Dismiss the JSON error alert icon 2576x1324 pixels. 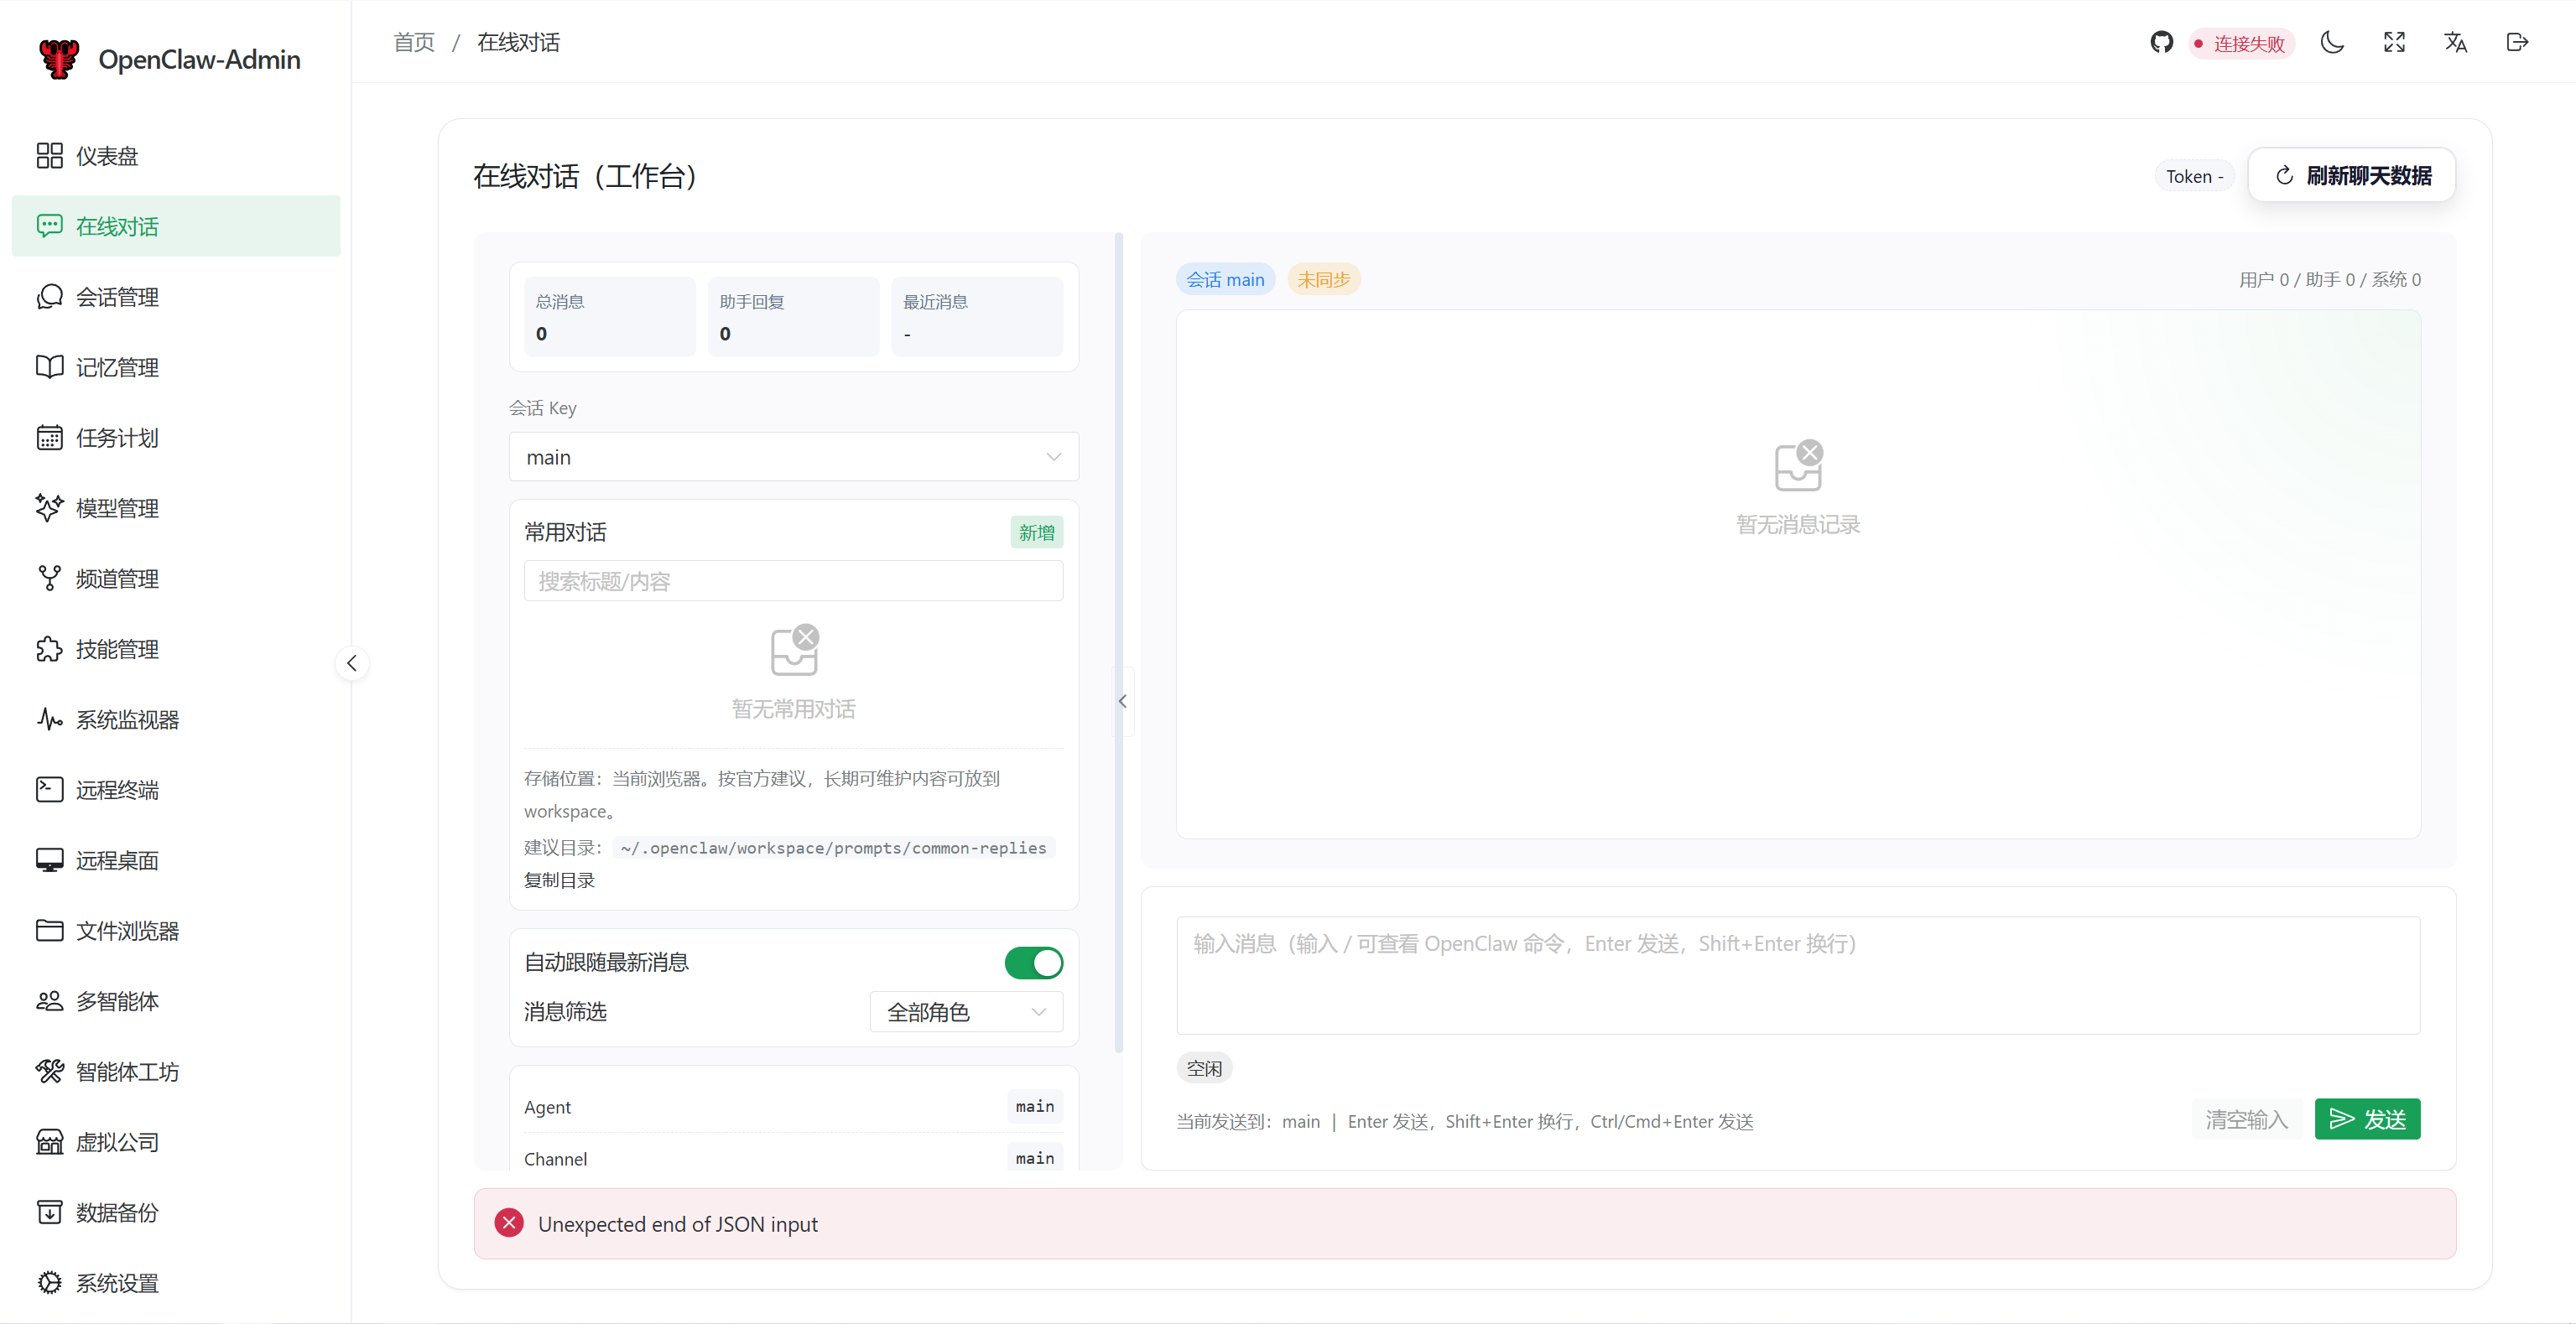coord(509,1223)
